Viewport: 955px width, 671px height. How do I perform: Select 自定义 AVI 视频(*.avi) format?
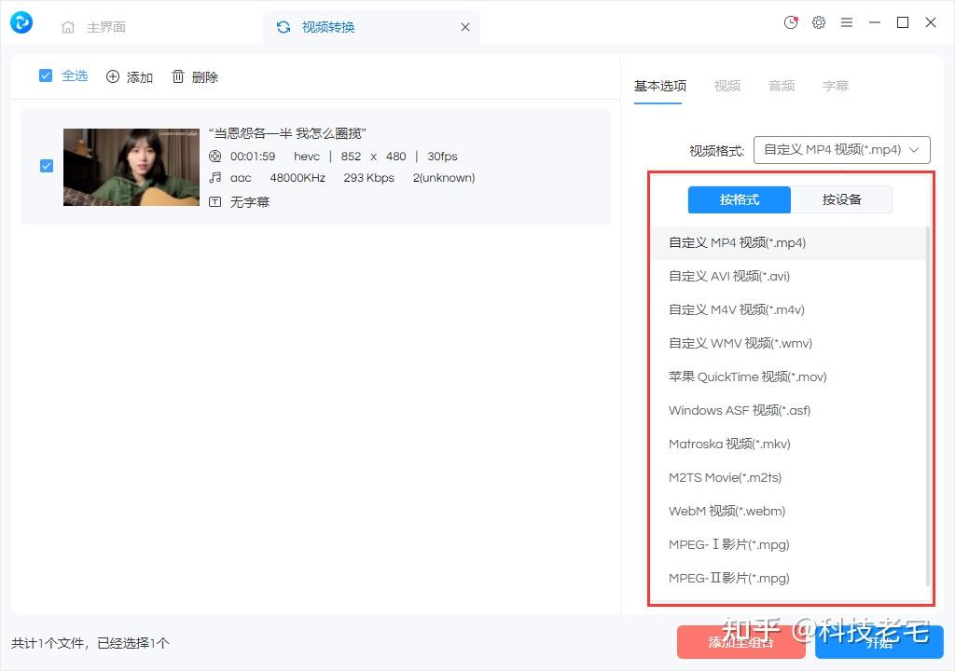coord(728,276)
